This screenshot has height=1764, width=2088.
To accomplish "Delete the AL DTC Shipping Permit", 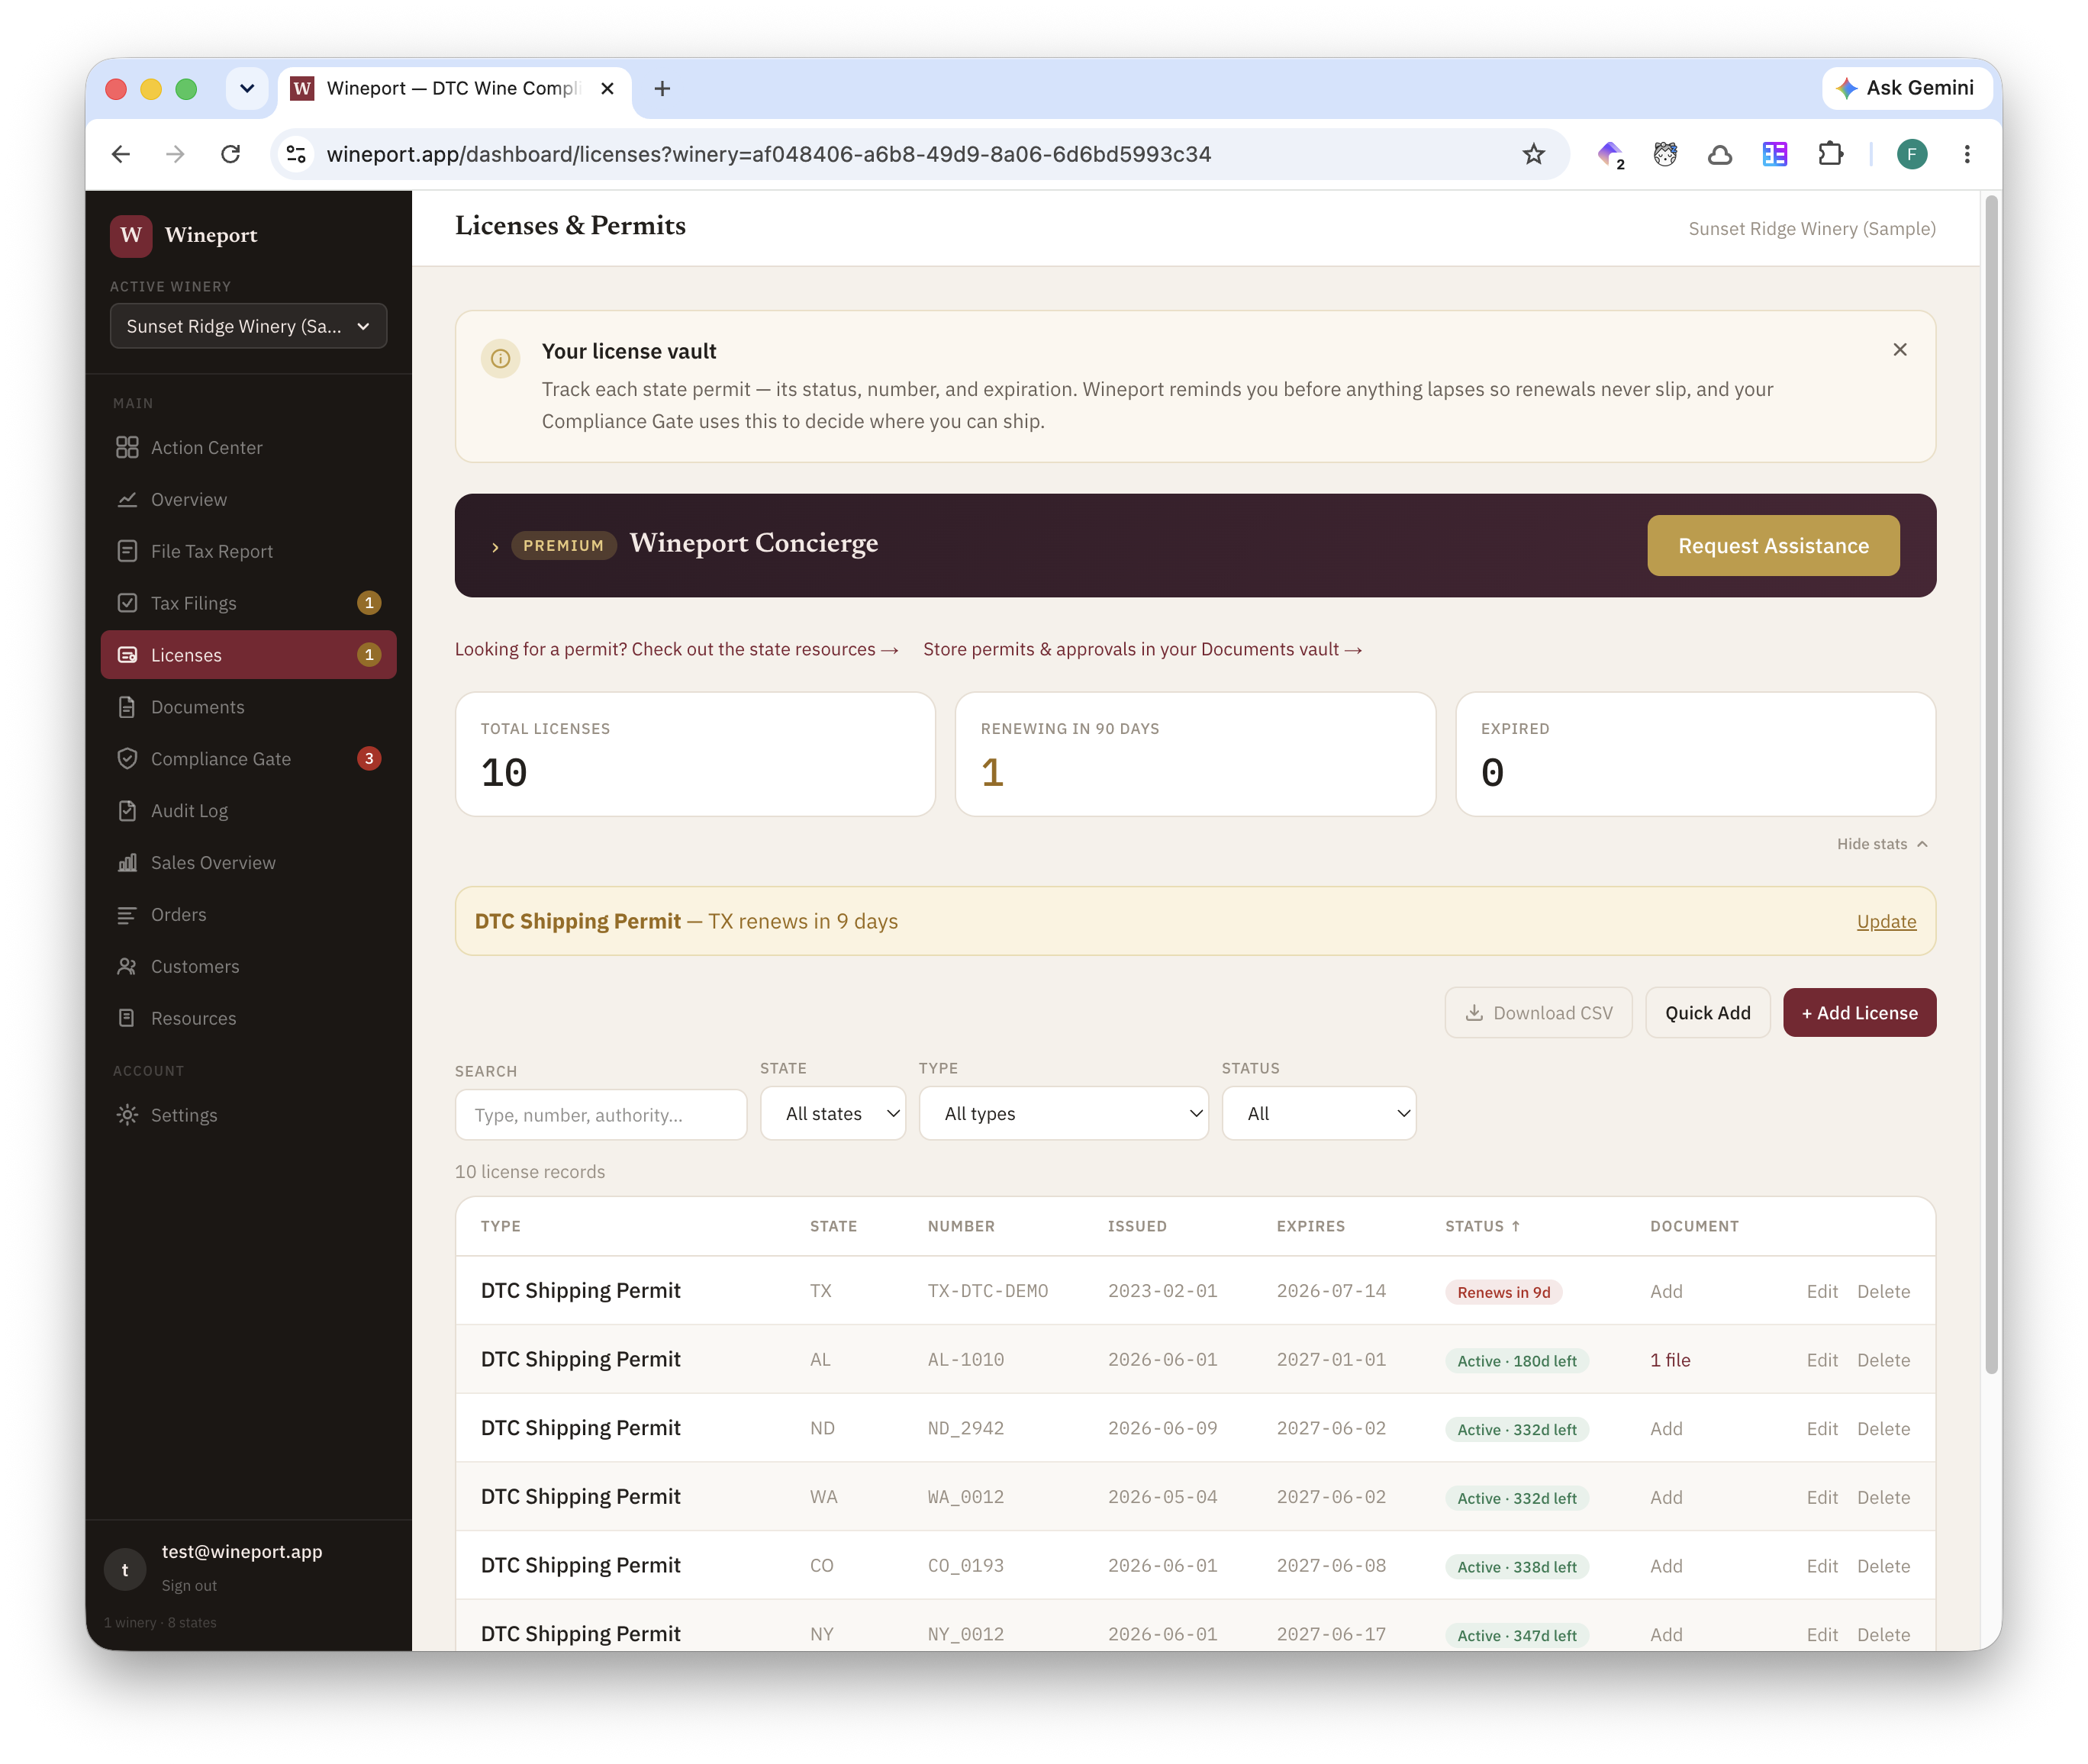I will coord(1883,1360).
